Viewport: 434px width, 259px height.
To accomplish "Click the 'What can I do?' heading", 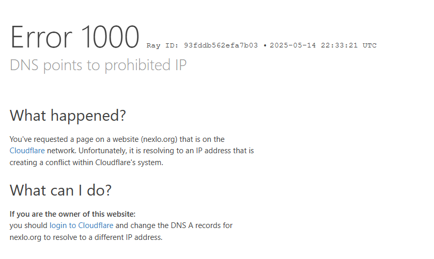I will pos(60,190).
